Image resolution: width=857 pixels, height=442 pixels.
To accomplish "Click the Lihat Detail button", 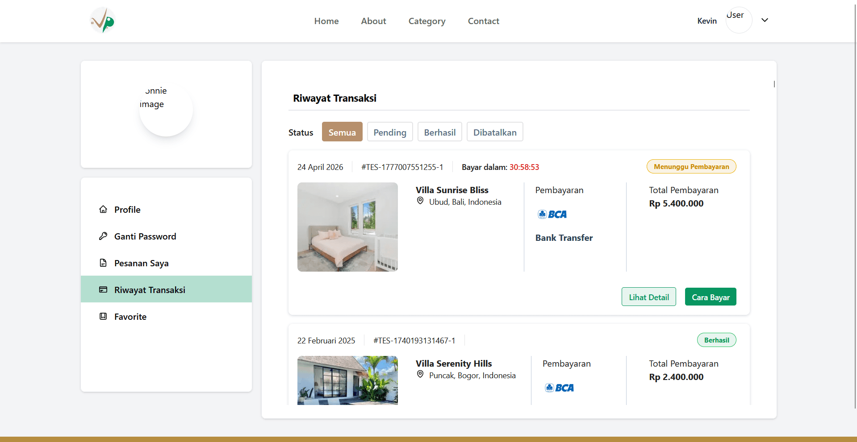I will point(649,297).
